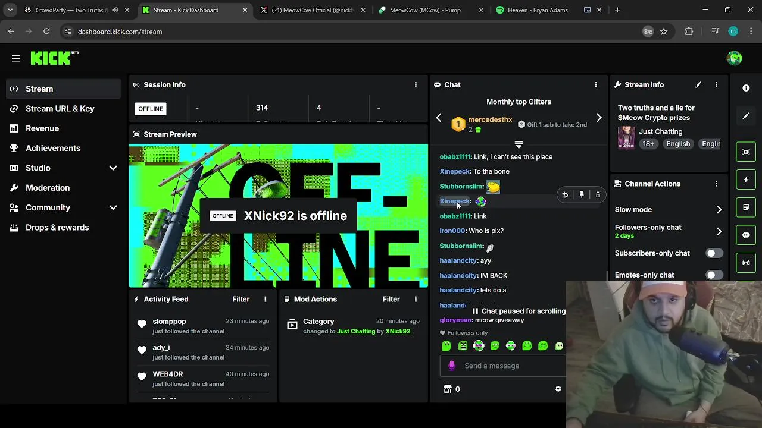Image resolution: width=762 pixels, height=428 pixels.
Task: Open Mod Actions Filter
Action: click(x=391, y=299)
